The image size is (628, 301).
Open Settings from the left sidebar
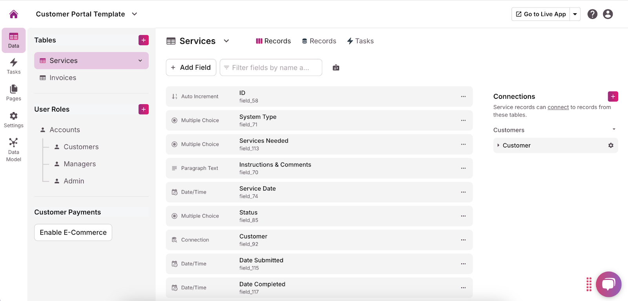point(14,120)
